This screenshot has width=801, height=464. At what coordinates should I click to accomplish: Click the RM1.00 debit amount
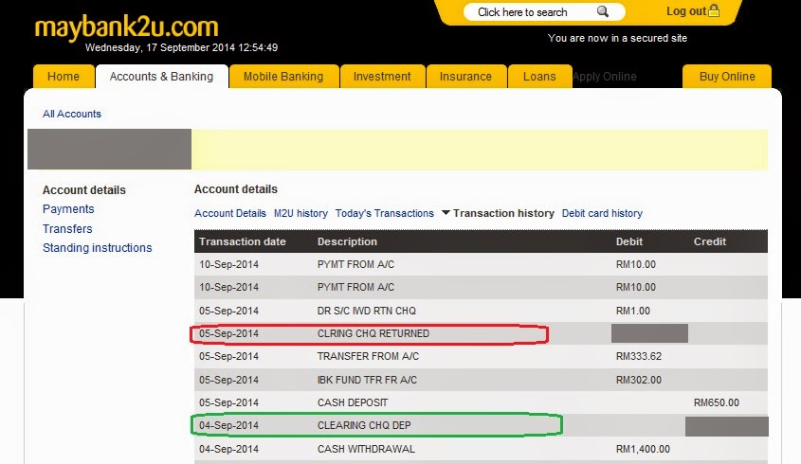(633, 311)
